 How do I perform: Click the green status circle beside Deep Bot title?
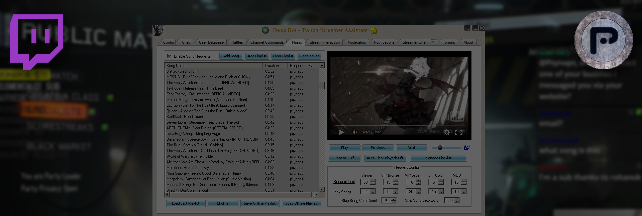265,30
